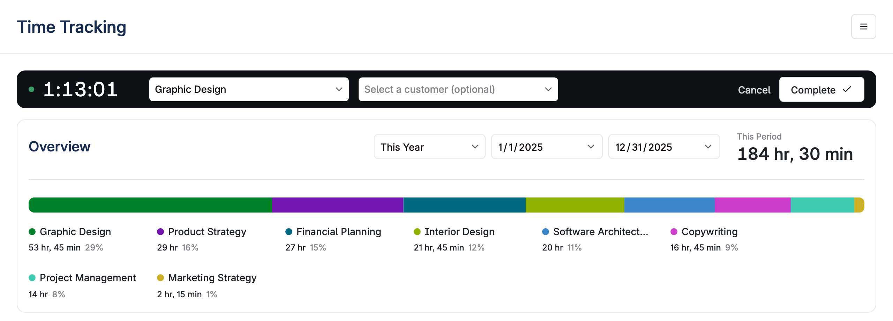Click the green timer status dot
This screenshot has height=321, width=893.
tap(31, 89)
